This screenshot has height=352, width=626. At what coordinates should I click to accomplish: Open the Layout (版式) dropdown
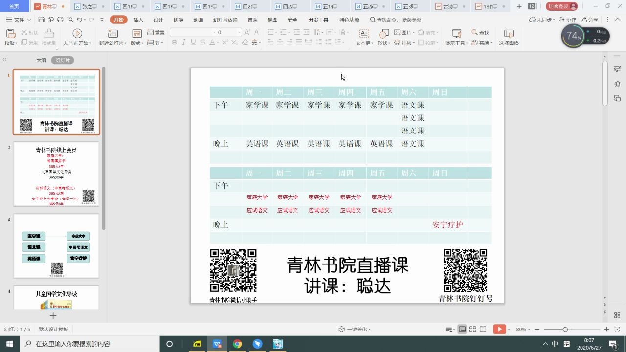coord(137,43)
